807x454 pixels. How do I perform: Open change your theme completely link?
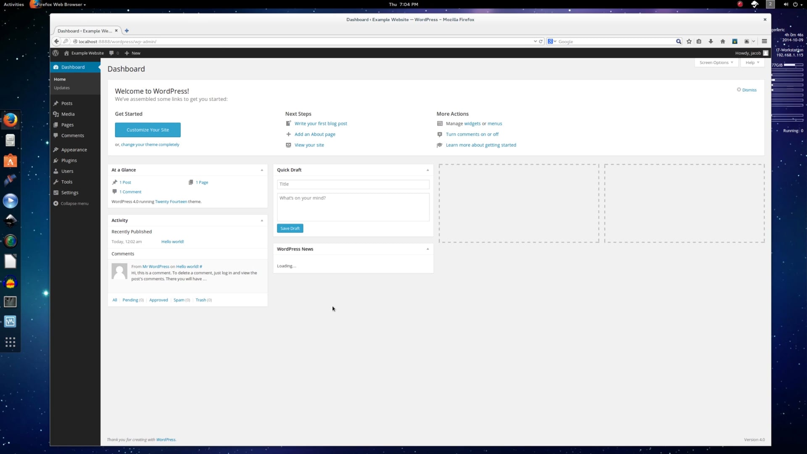pos(150,145)
